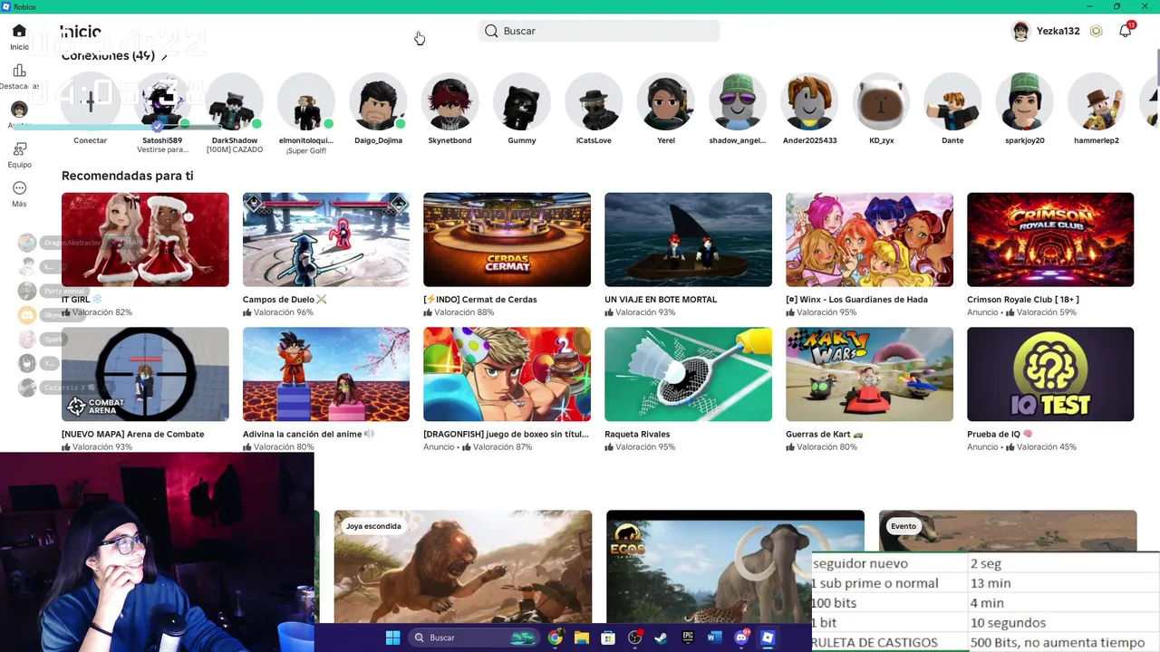Screen dimensions: 1160x652
Task: Open Adivina la canción del anime thumbnail
Action: pos(326,374)
